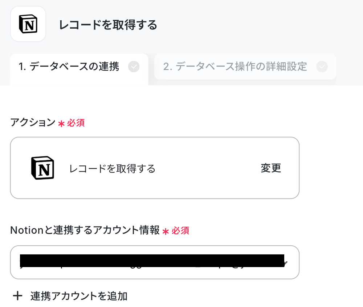Viewport: 363px width, 307px height.
Task: Expand the account dropdown with the chevron arrow
Action: [x=286, y=263]
